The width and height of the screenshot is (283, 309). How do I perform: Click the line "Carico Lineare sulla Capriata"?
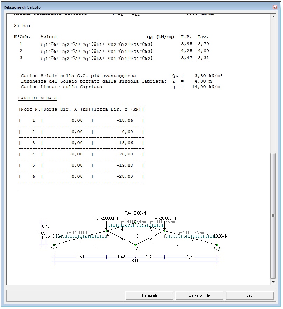(62, 87)
